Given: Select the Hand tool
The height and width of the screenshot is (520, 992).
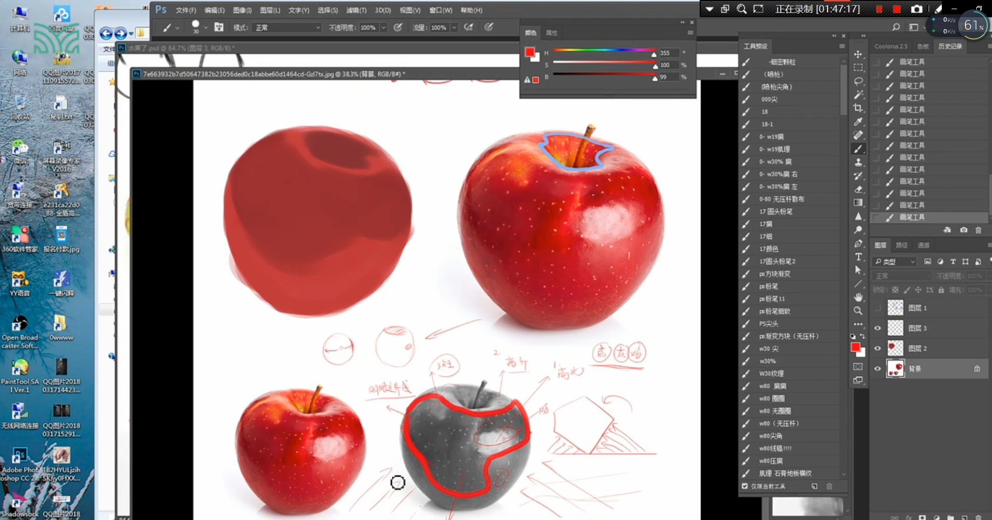Looking at the screenshot, I should click(858, 297).
